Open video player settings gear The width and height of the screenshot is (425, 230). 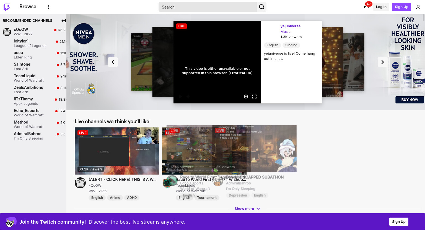246,97
